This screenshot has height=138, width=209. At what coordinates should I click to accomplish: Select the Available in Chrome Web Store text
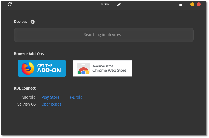pyautogui.click(x=109, y=68)
